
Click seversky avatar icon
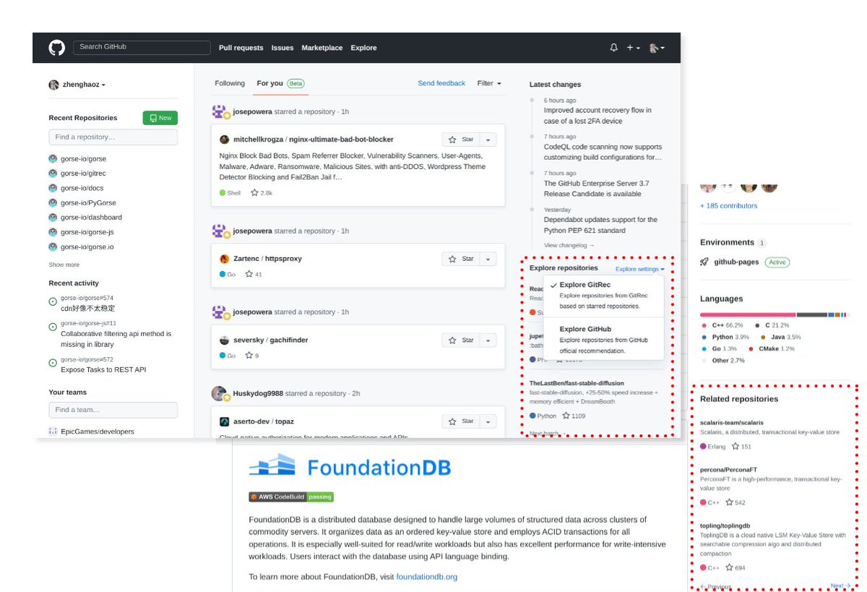(x=225, y=340)
